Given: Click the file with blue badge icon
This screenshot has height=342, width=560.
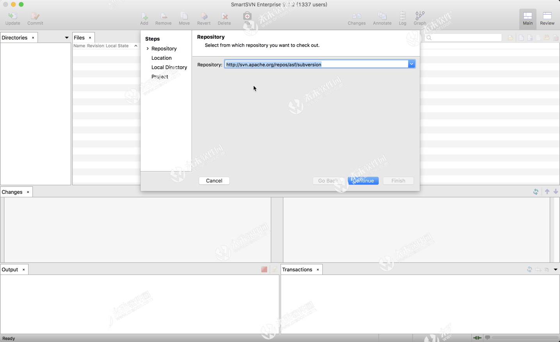Looking at the screenshot, I should pos(530,38).
